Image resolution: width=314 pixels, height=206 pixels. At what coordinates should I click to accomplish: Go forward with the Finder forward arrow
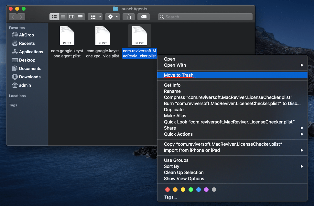point(21,17)
